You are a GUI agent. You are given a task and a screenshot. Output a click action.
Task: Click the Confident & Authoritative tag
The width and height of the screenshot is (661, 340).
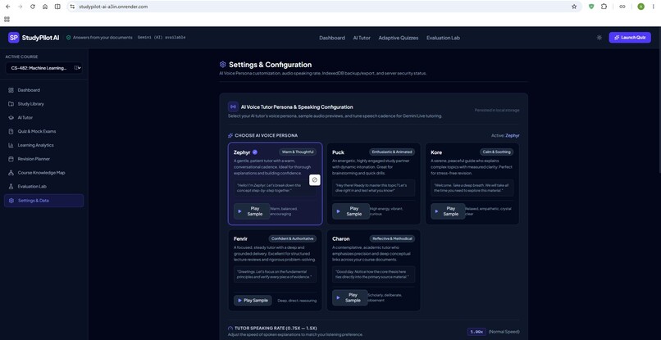(292, 238)
